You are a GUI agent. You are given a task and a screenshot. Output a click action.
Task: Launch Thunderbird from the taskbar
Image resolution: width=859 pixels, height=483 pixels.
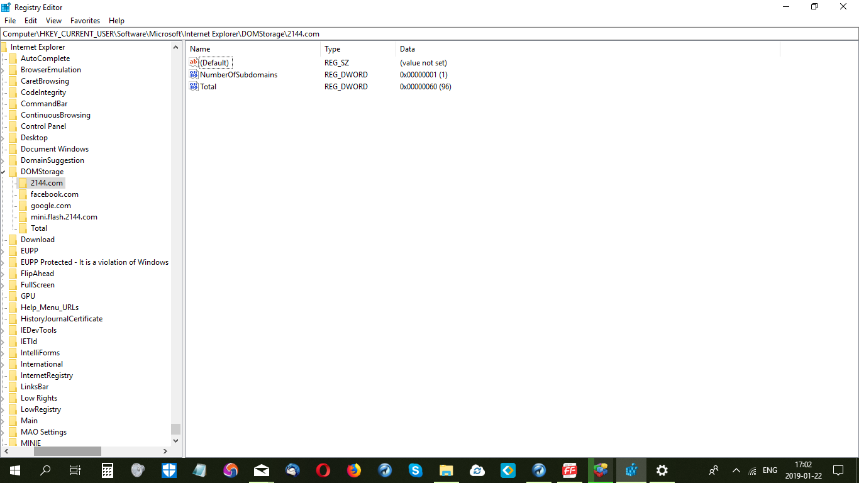tap(292, 470)
